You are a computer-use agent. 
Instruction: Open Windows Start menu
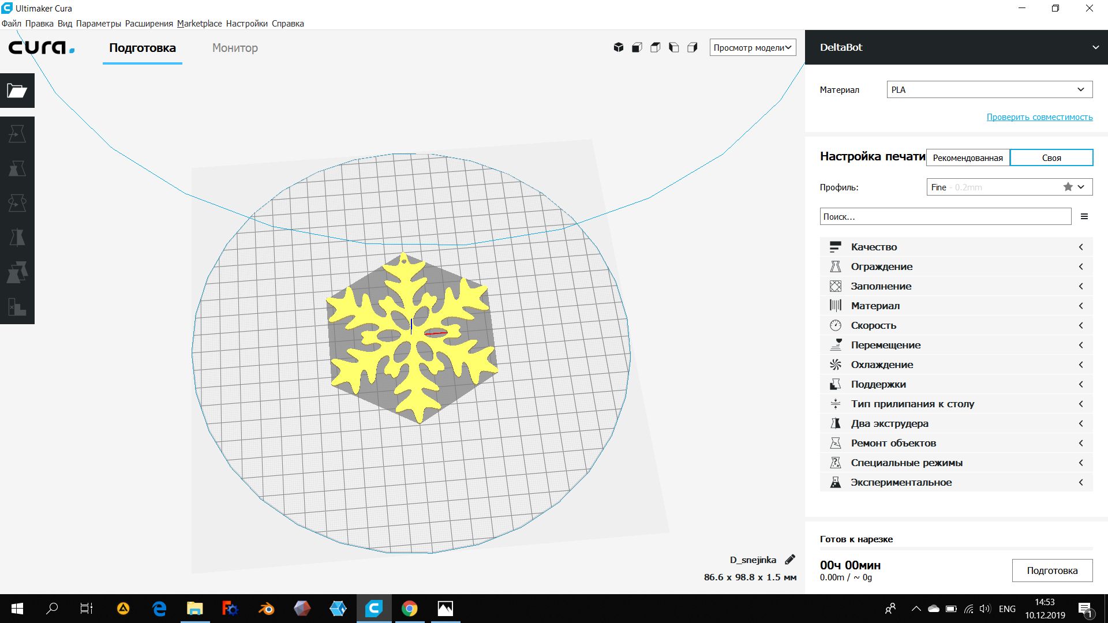pos(17,609)
